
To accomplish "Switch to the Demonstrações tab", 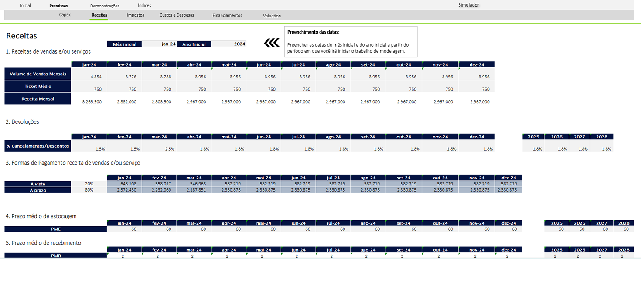I will click(x=105, y=6).
